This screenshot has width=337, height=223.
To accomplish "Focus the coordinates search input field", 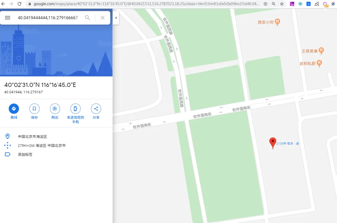I will [48, 18].
